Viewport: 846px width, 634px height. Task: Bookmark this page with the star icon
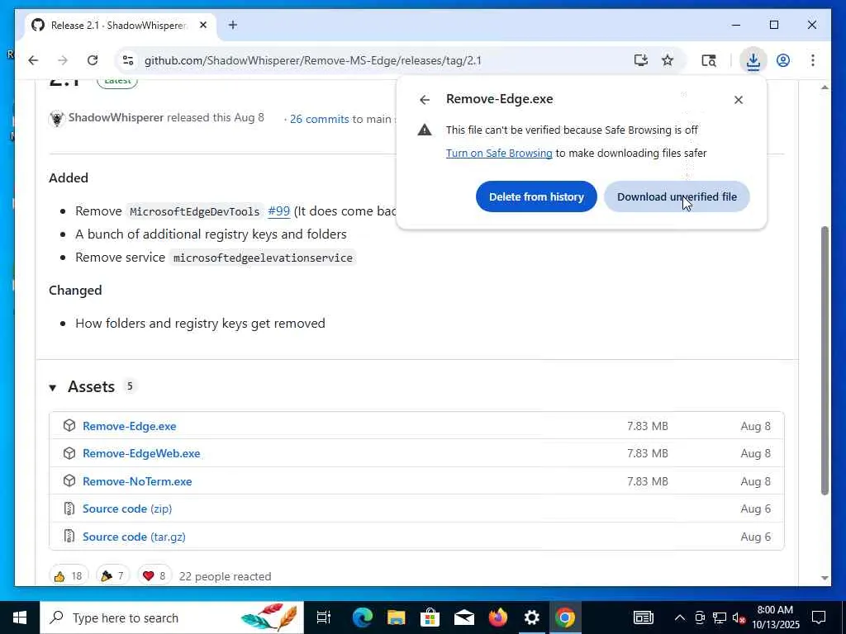coord(668,60)
